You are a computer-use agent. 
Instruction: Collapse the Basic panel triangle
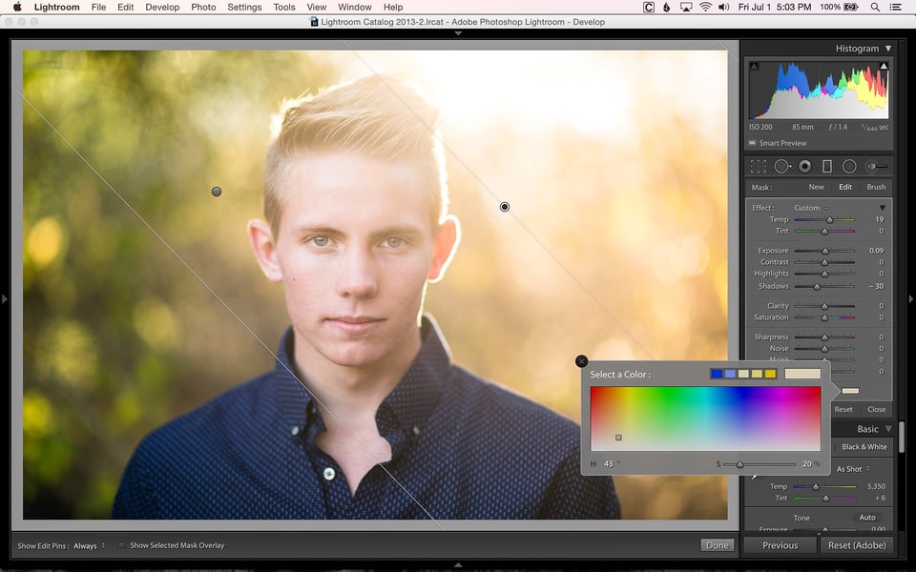tap(888, 429)
